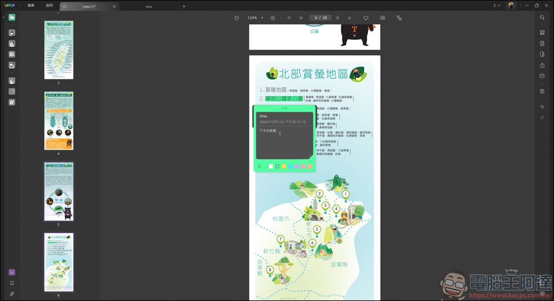Pick the green outlined note color swatch
Image resolution: width=554 pixels, height=301 pixels.
pyautogui.click(x=278, y=166)
